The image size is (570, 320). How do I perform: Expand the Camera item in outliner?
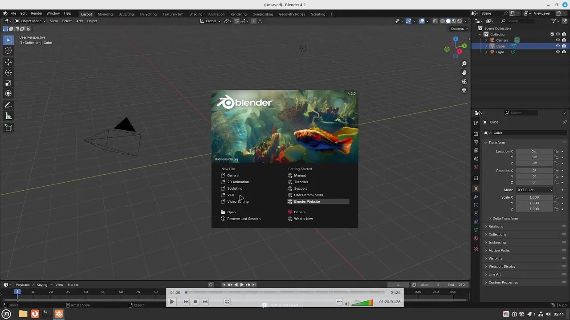pyautogui.click(x=486, y=40)
